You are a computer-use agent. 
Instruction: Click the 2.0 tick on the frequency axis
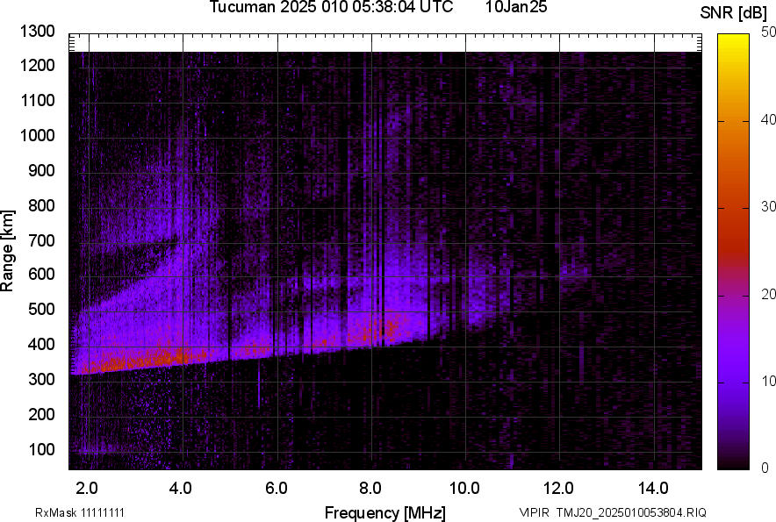pyautogui.click(x=87, y=488)
